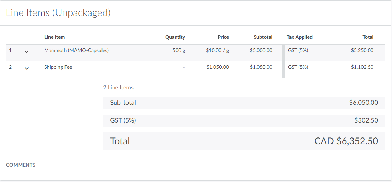Select the Price column header

point(223,37)
